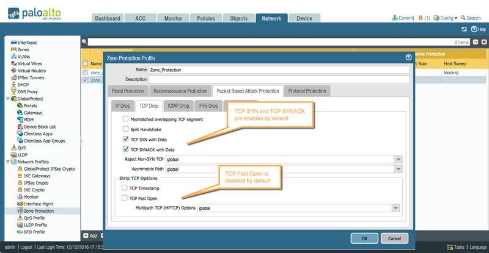The height and width of the screenshot is (253, 489).
Task: Enable the Split Handshake checkbox
Action: click(125, 129)
